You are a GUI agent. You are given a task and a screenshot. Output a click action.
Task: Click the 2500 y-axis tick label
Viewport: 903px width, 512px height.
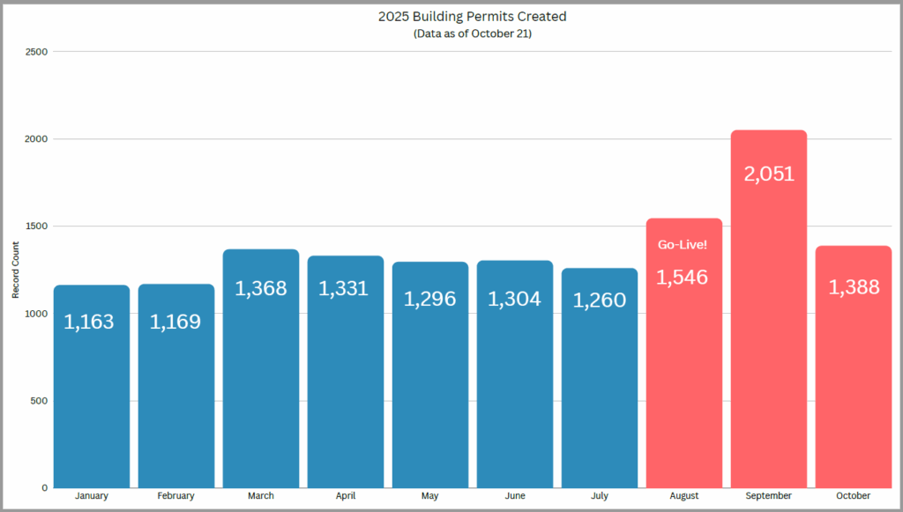[x=37, y=52]
